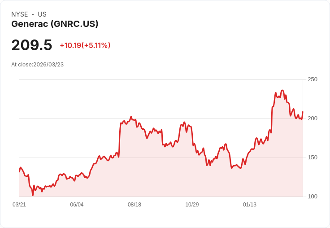Click the 250 price axis label
330x228 pixels.
click(x=313, y=79)
